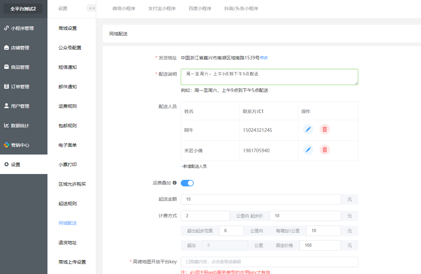Click the 高德地图开放平台key hidden field
421x274 pixels.
(269, 262)
